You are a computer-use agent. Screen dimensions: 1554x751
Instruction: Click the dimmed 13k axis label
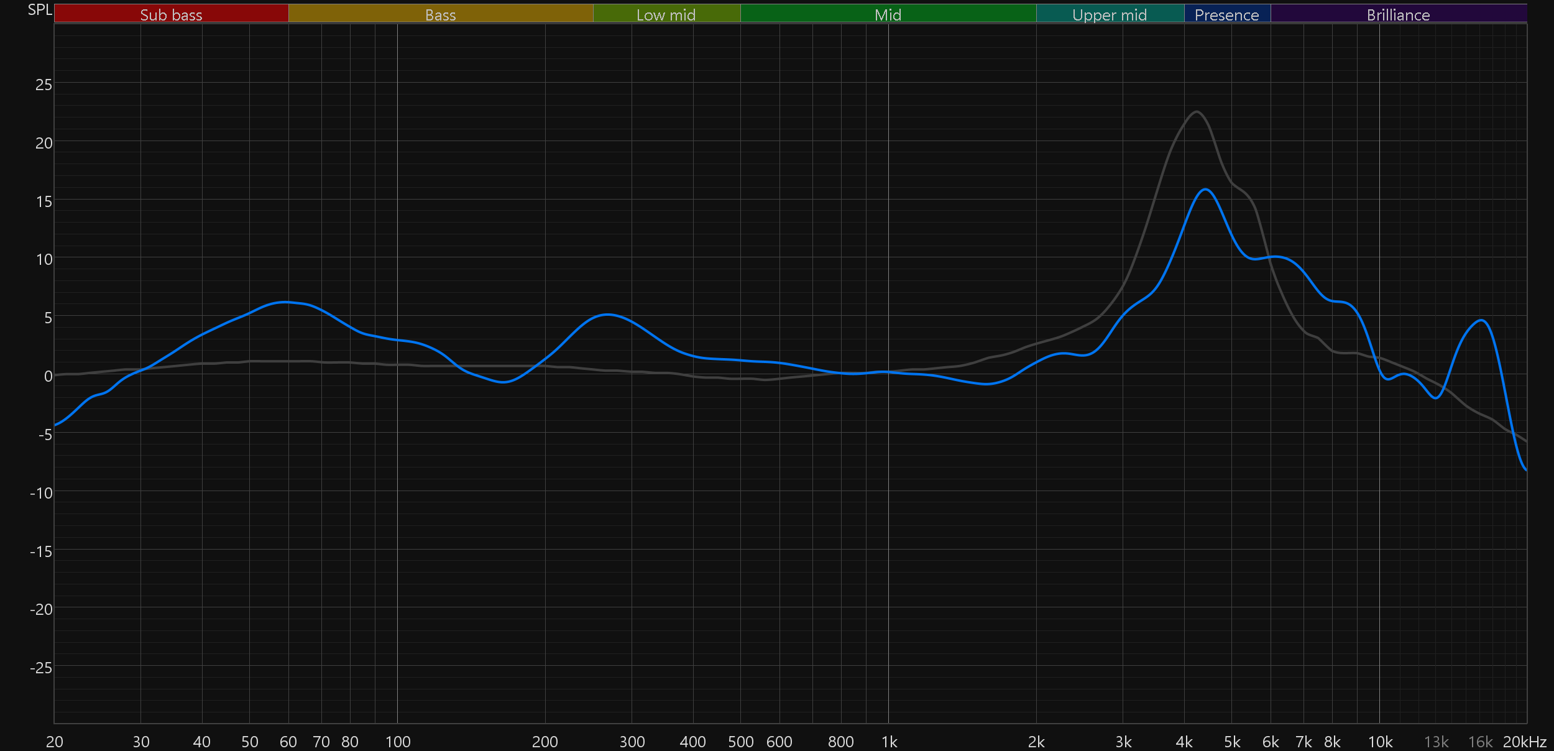[x=1436, y=742]
